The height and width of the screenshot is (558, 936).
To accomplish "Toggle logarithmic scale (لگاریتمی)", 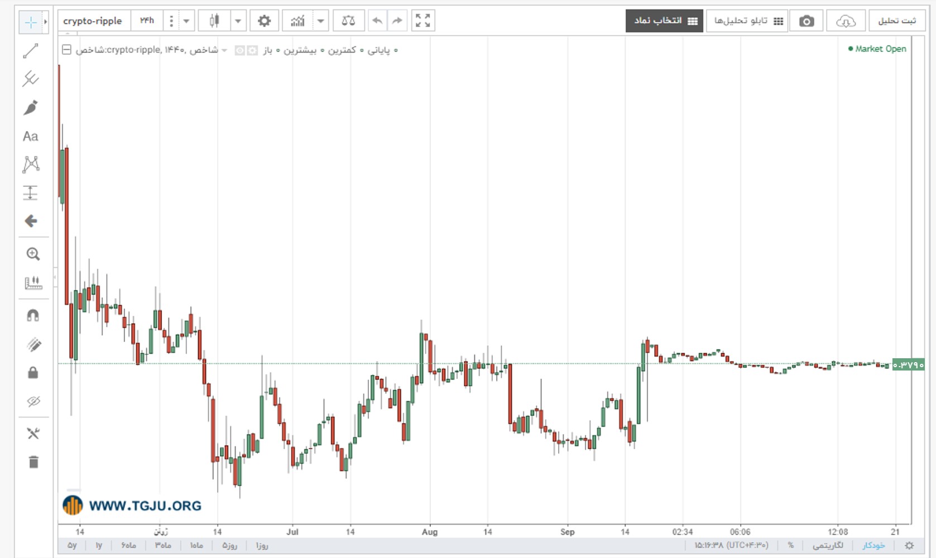I will (x=827, y=546).
